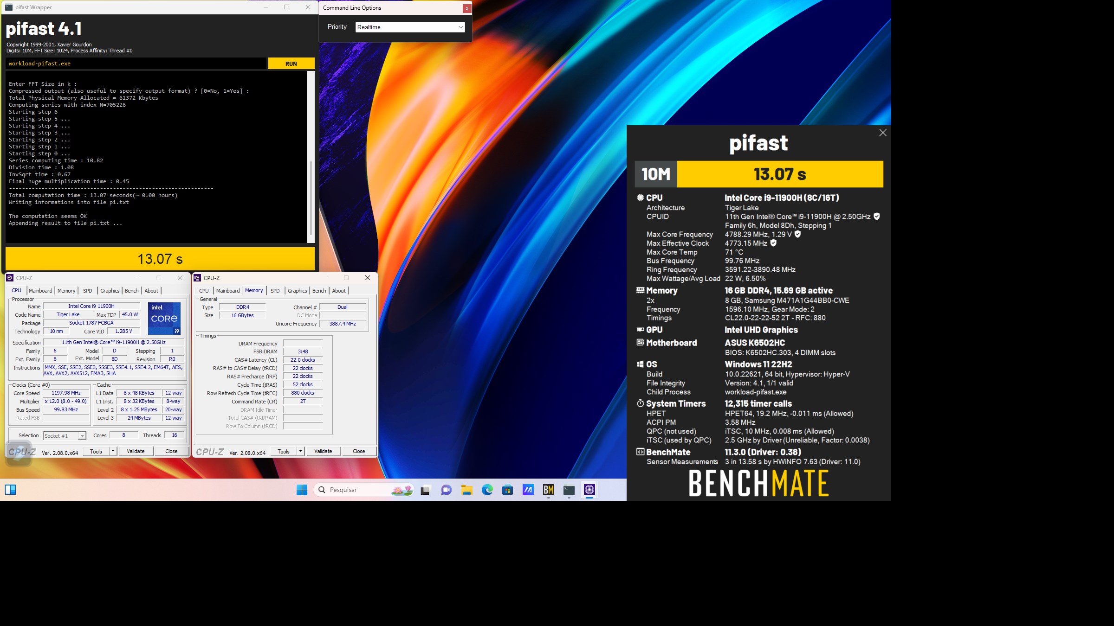Click the Core Speed 1197.98 MHz value
This screenshot has height=626, width=1114.
66,393
